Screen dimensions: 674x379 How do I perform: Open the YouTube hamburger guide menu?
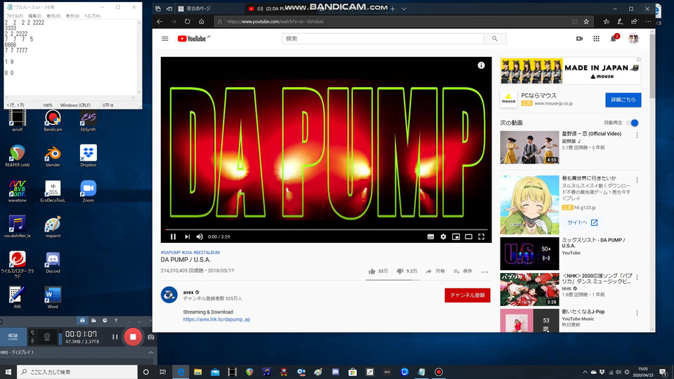point(164,39)
